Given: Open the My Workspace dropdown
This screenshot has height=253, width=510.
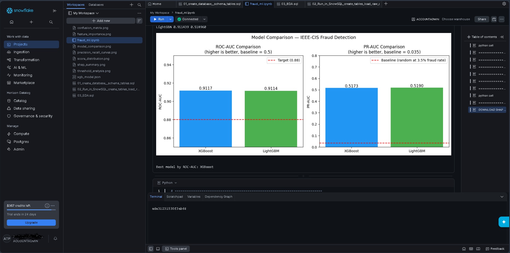Looking at the screenshot, I should pos(83,13).
